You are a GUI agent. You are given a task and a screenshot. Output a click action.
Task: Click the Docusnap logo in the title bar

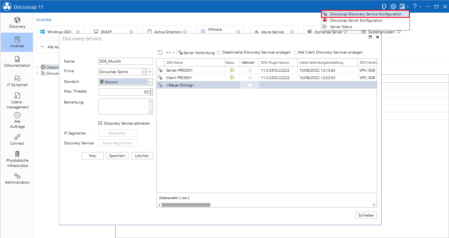(7, 7)
